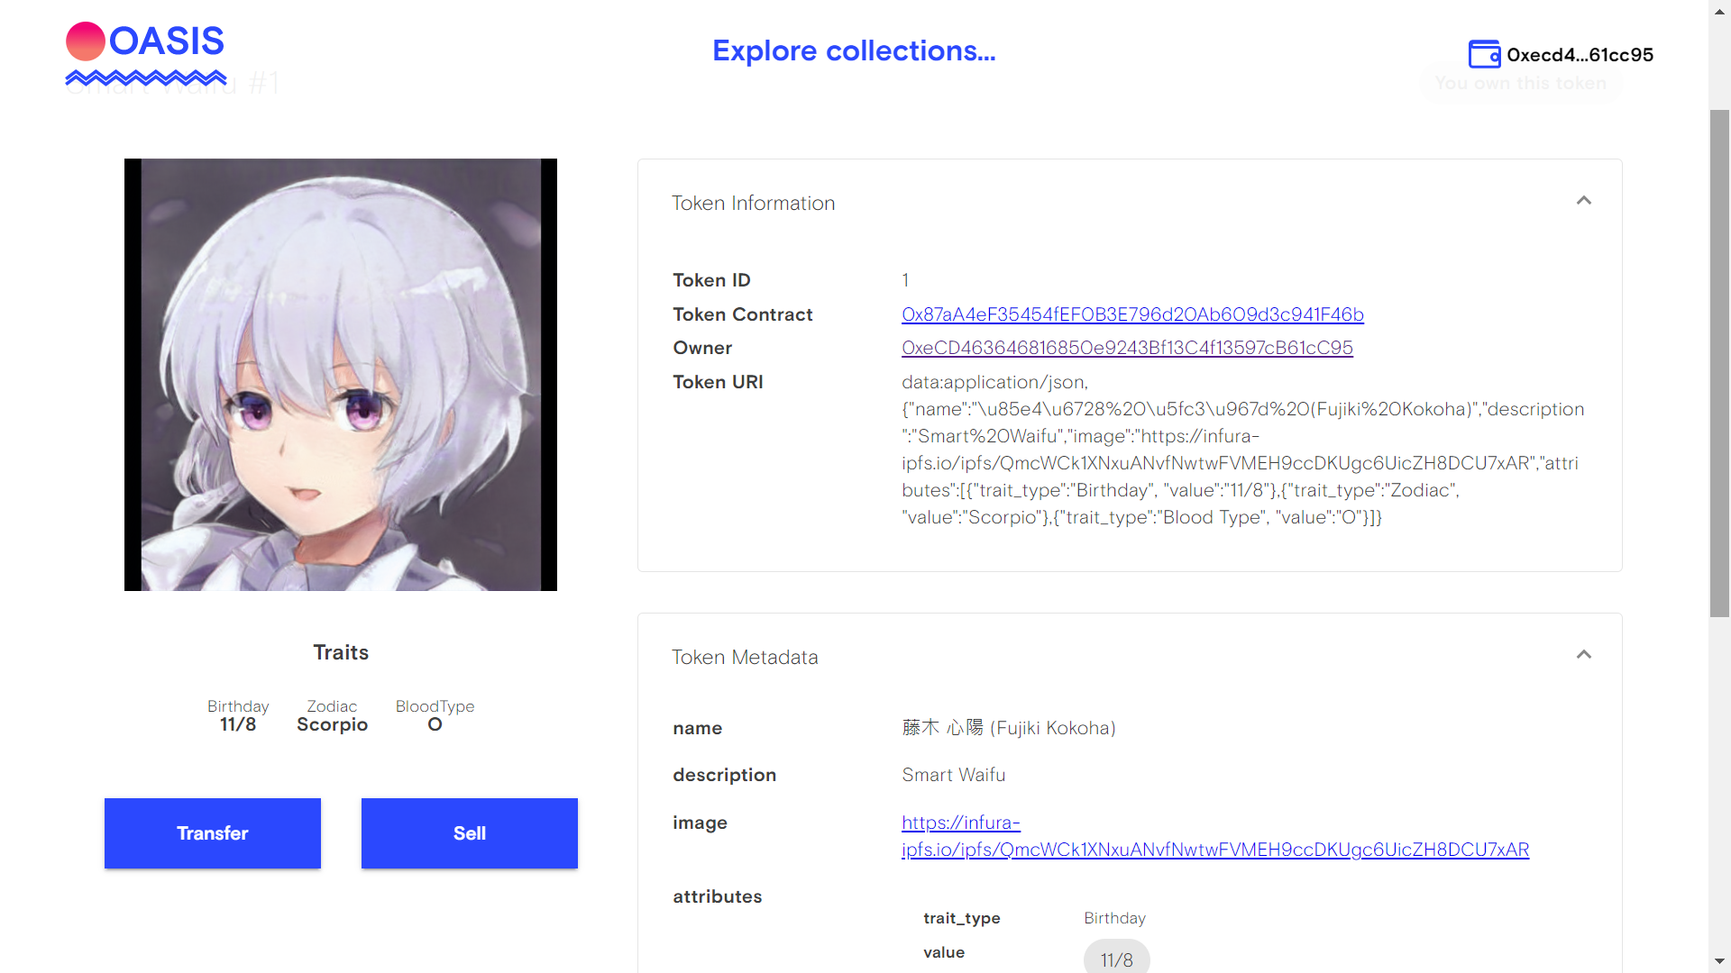
Task: Click the Token ID label
Action: (711, 280)
